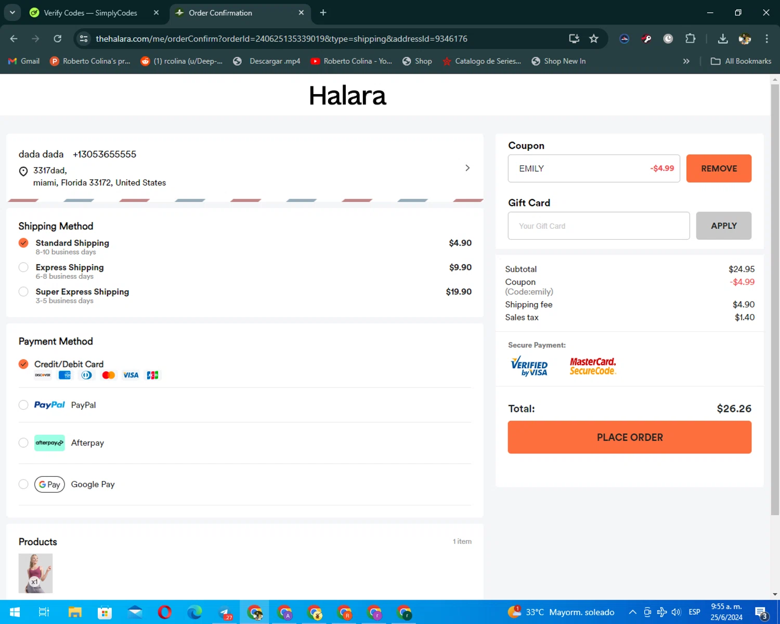The width and height of the screenshot is (780, 624).
Task: Click the product thumbnail image
Action: 35,573
